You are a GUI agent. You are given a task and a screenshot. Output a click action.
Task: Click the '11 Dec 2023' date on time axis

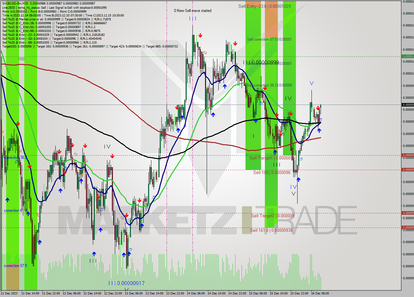click(9, 293)
